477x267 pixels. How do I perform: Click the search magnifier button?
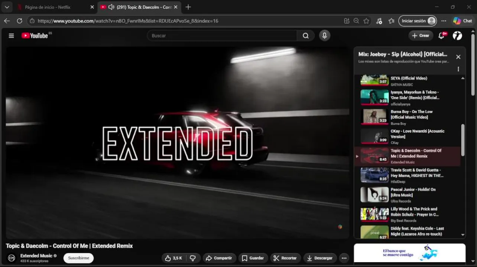point(305,36)
